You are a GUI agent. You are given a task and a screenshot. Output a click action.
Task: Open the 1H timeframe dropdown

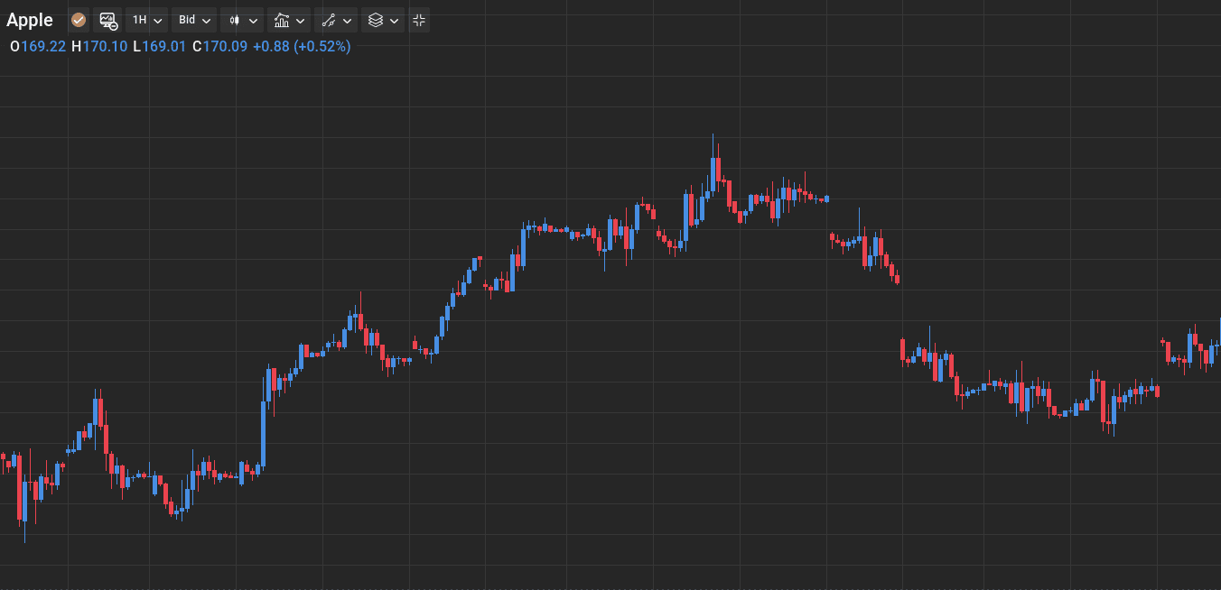[x=147, y=20]
